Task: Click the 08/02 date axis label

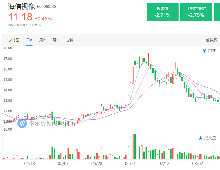Action: (x=197, y=164)
